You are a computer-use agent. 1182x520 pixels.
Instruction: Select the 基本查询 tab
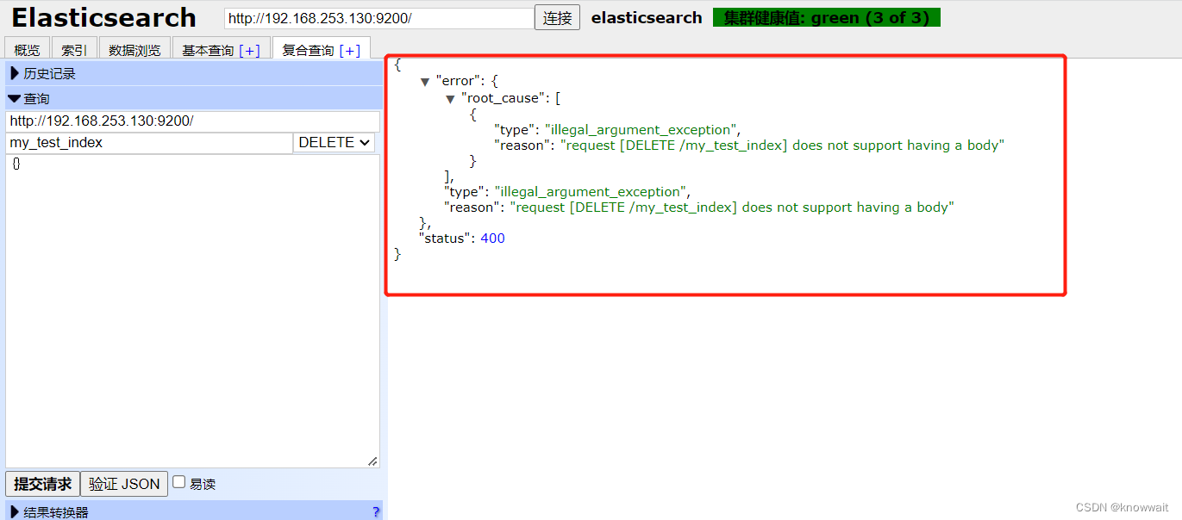click(208, 50)
